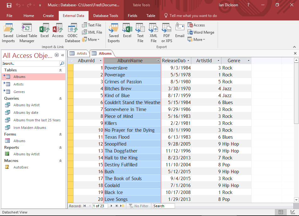Screen dimensions: 299x216
Task: Collapse the navigation pane with the shutter arrow
Action: pyautogui.click(x=62, y=55)
